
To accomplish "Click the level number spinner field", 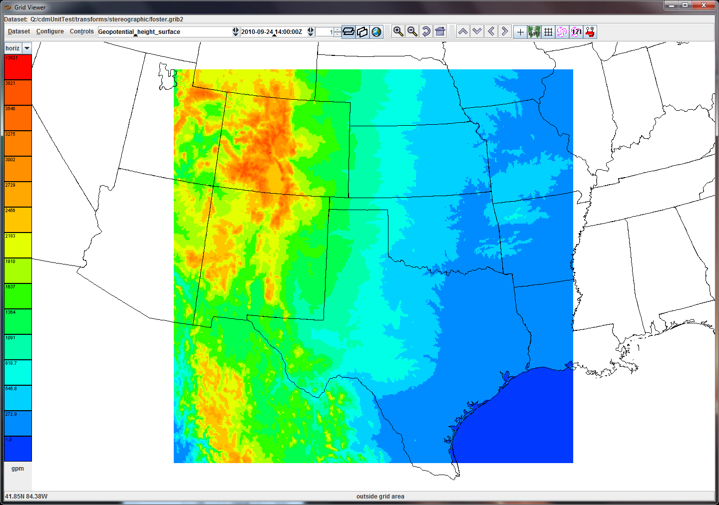I will coord(325,32).
